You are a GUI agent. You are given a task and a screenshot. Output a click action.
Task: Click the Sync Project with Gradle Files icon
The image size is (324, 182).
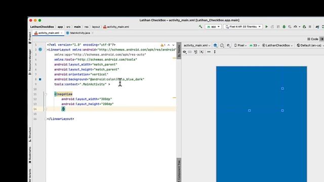pyautogui.click(x=317, y=27)
